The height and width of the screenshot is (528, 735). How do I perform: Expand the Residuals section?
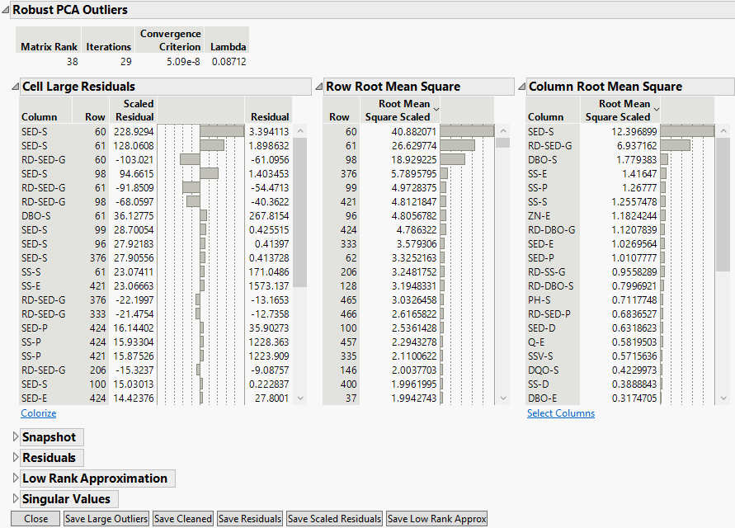[x=16, y=457]
